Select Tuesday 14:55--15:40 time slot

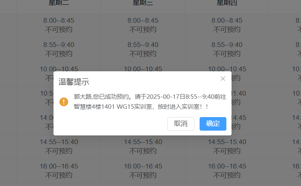tap(59, 146)
